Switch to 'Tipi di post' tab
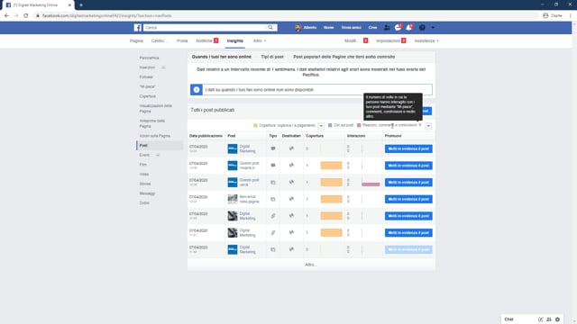Viewport: 577px width, 324px height. [272, 57]
